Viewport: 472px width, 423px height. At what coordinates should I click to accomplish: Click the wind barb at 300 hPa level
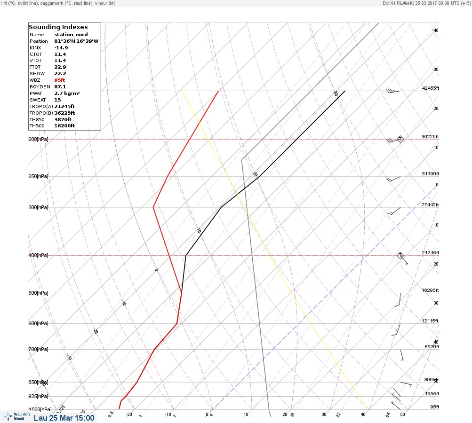(x=393, y=211)
